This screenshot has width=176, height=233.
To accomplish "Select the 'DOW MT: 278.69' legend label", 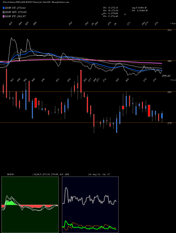I will pyautogui.click(x=16, y=12).
